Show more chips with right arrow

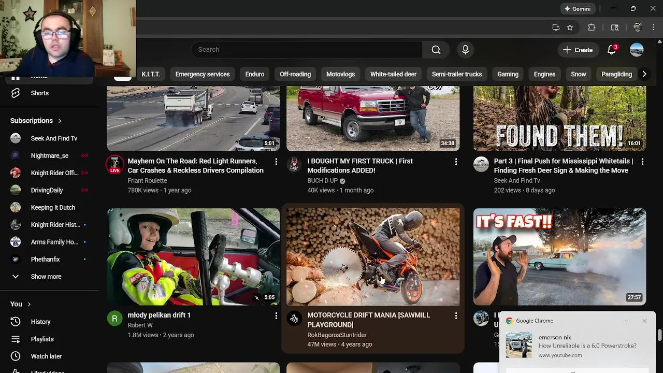click(644, 74)
